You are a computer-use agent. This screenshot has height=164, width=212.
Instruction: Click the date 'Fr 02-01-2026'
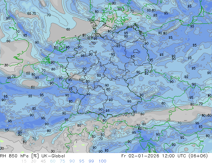140,156
